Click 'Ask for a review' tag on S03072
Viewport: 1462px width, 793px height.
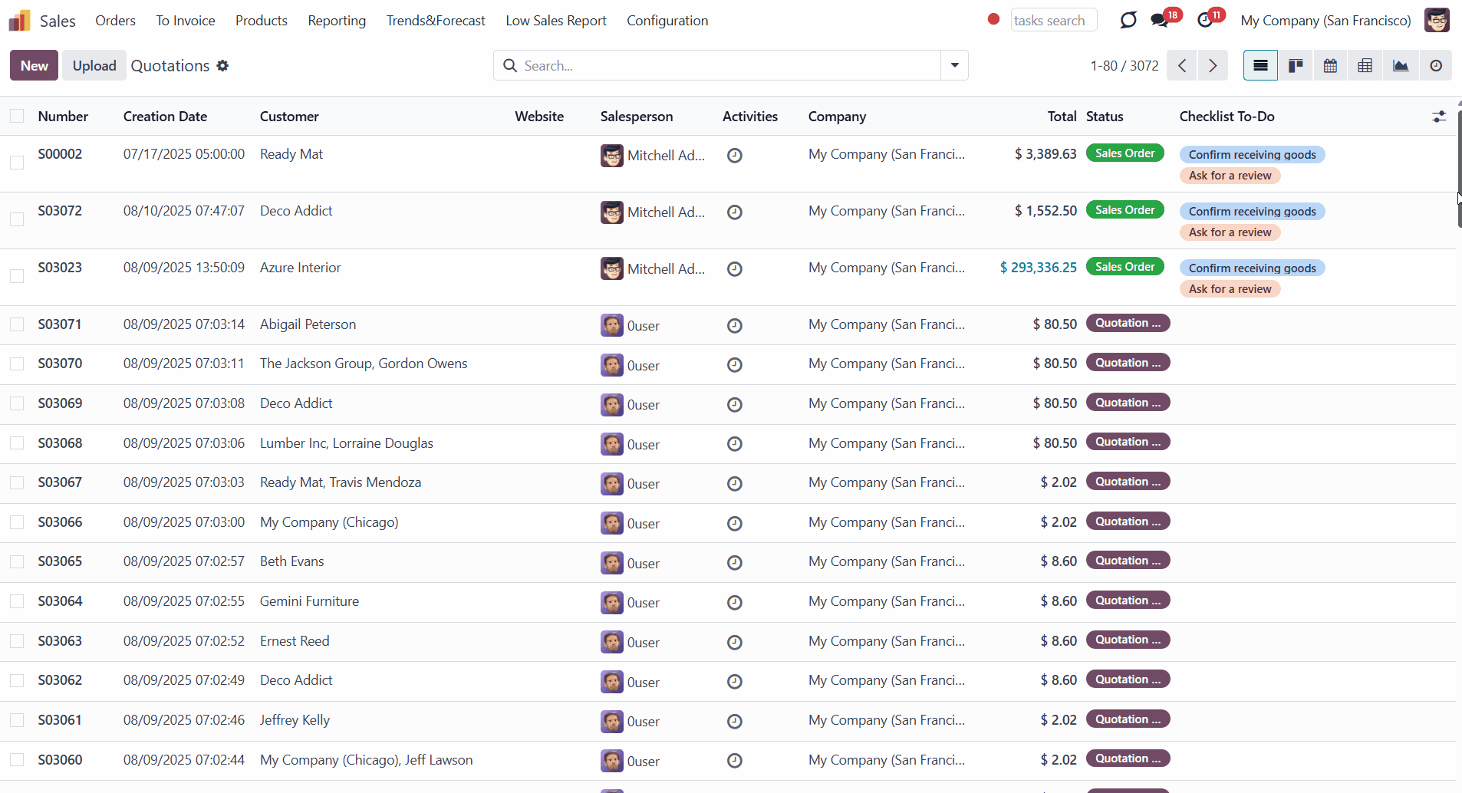[x=1230, y=232]
